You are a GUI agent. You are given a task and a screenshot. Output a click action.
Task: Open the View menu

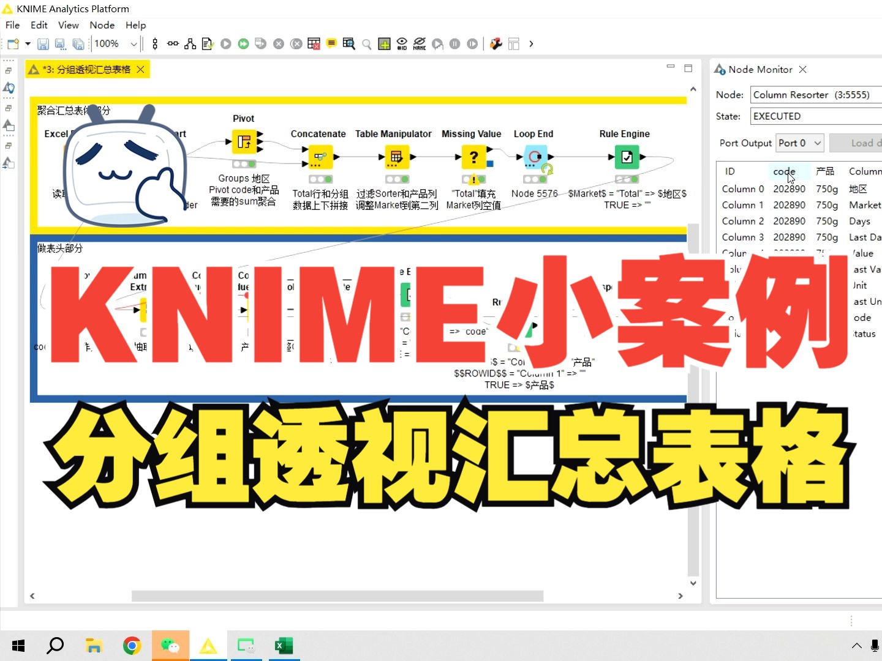pyautogui.click(x=69, y=25)
